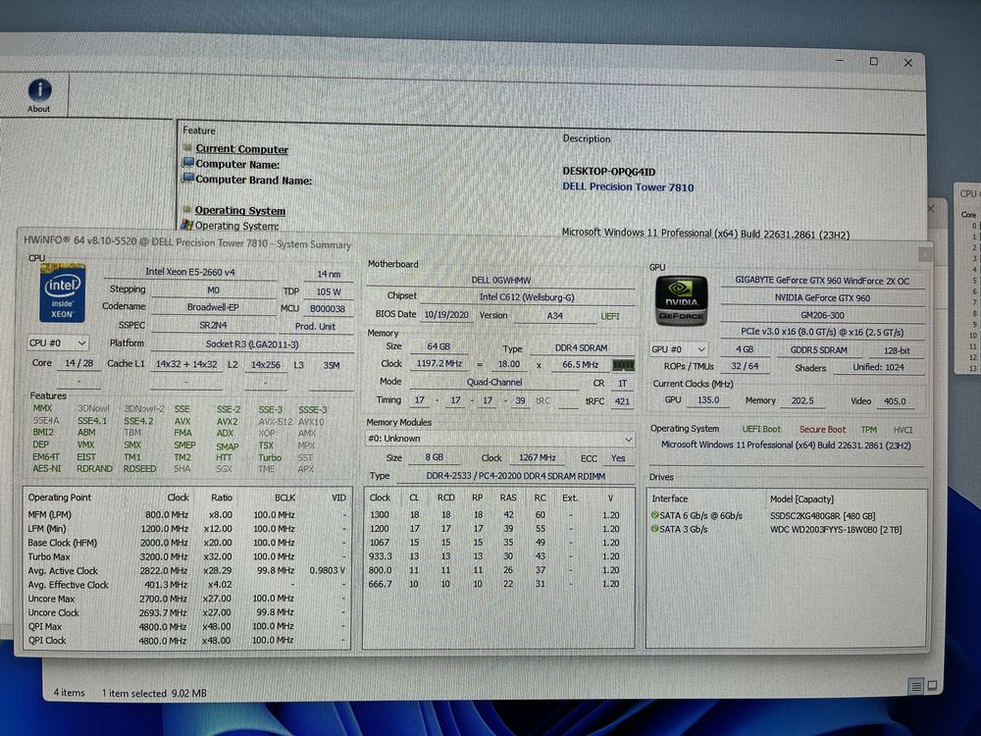The image size is (981, 736).
Task: Click the GIGABYTE GeForce GTX 960 WindForce field
Action: point(822,281)
